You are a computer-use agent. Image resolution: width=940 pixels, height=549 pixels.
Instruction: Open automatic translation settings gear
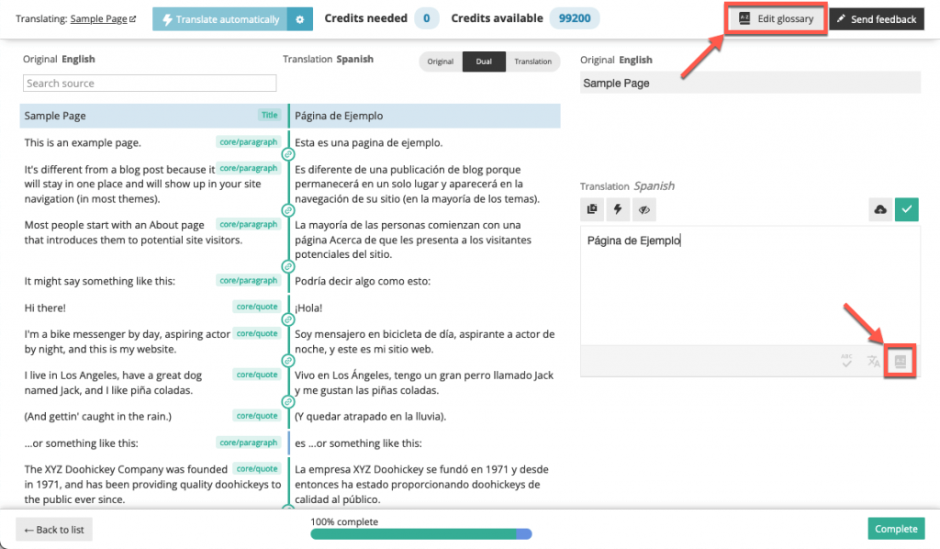point(301,18)
